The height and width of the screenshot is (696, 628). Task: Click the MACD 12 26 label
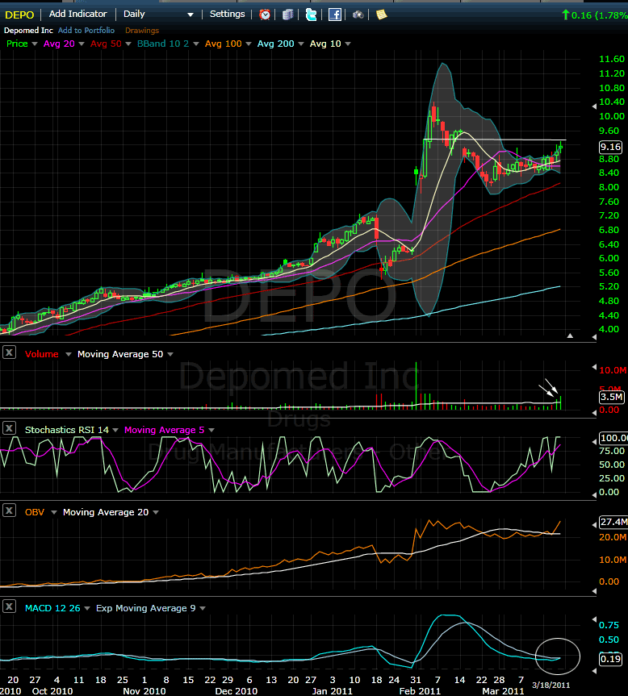click(x=52, y=607)
